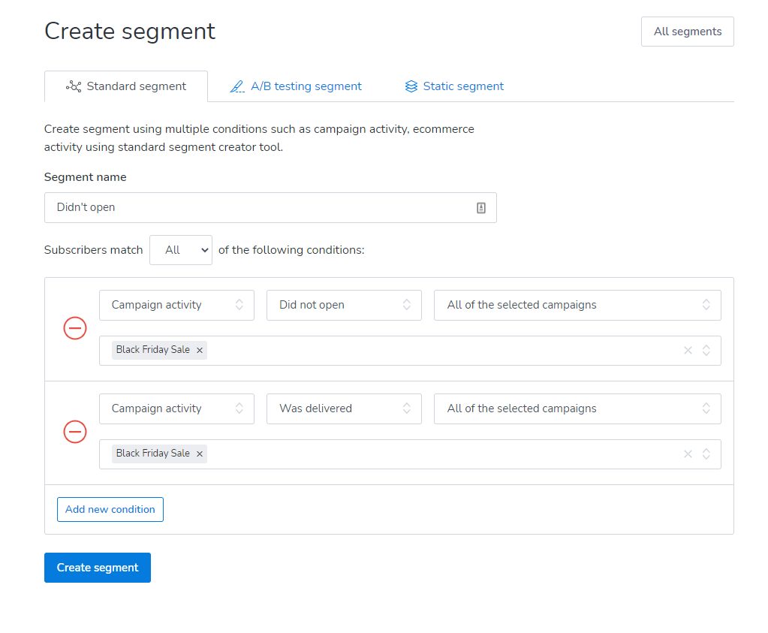Switch to the A/B testing segment tab
This screenshot has width=768, height=633.
296,86
